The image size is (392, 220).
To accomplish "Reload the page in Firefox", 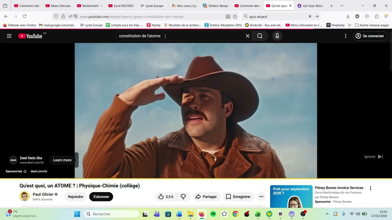I will [x=24, y=16].
